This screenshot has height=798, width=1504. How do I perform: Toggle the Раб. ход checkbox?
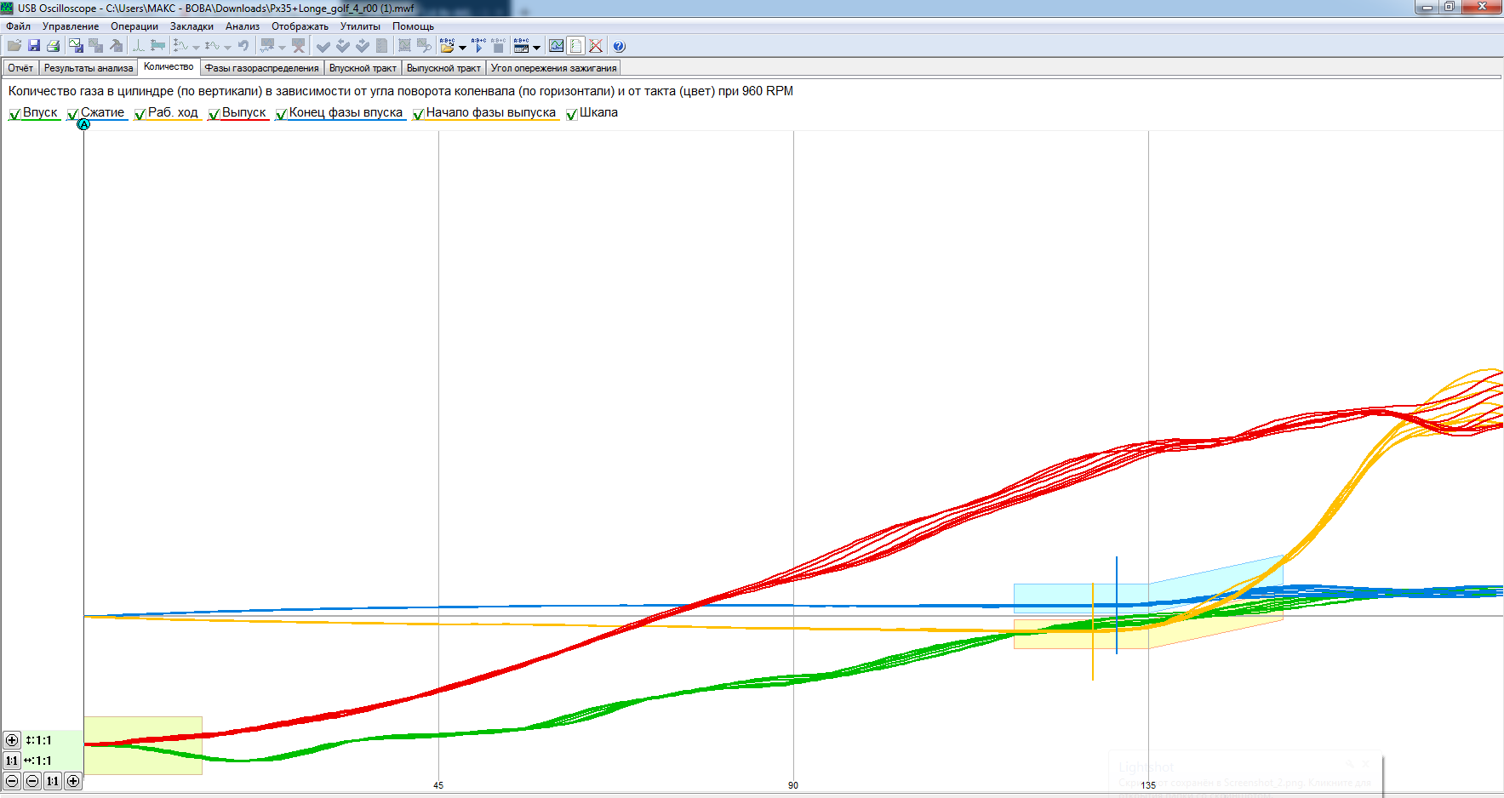tap(140, 114)
